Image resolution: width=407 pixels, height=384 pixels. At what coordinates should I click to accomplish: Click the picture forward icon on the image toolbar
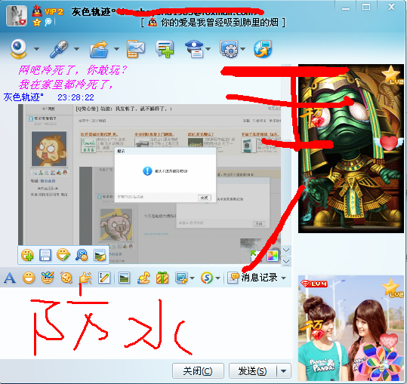pyautogui.click(x=100, y=255)
